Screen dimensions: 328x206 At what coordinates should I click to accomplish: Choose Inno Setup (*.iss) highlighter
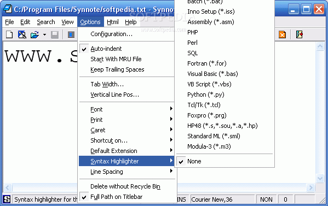pyautogui.click(x=225, y=11)
